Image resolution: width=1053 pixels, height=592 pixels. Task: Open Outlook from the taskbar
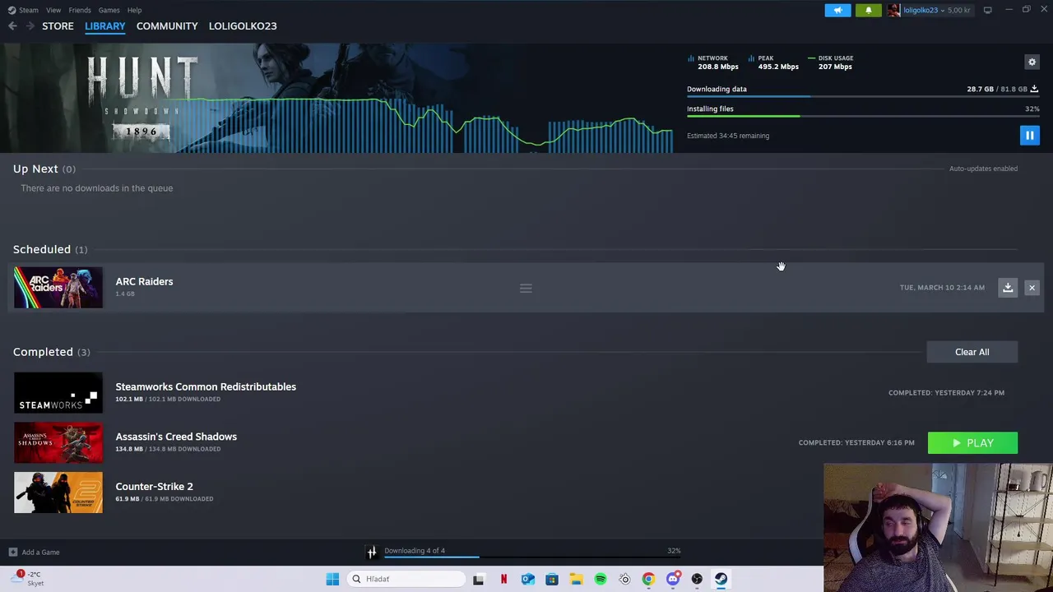[527, 579]
